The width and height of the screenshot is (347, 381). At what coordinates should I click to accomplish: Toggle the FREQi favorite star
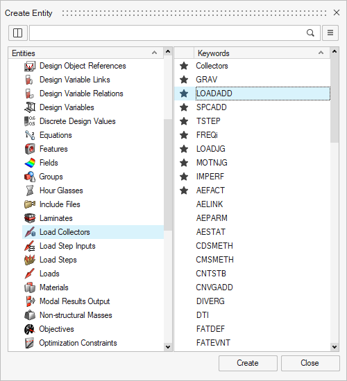coord(184,135)
